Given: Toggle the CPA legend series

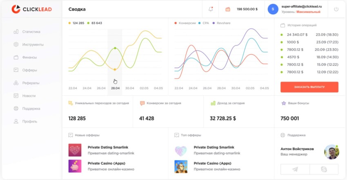Looking at the screenshot, I should 204,23.
